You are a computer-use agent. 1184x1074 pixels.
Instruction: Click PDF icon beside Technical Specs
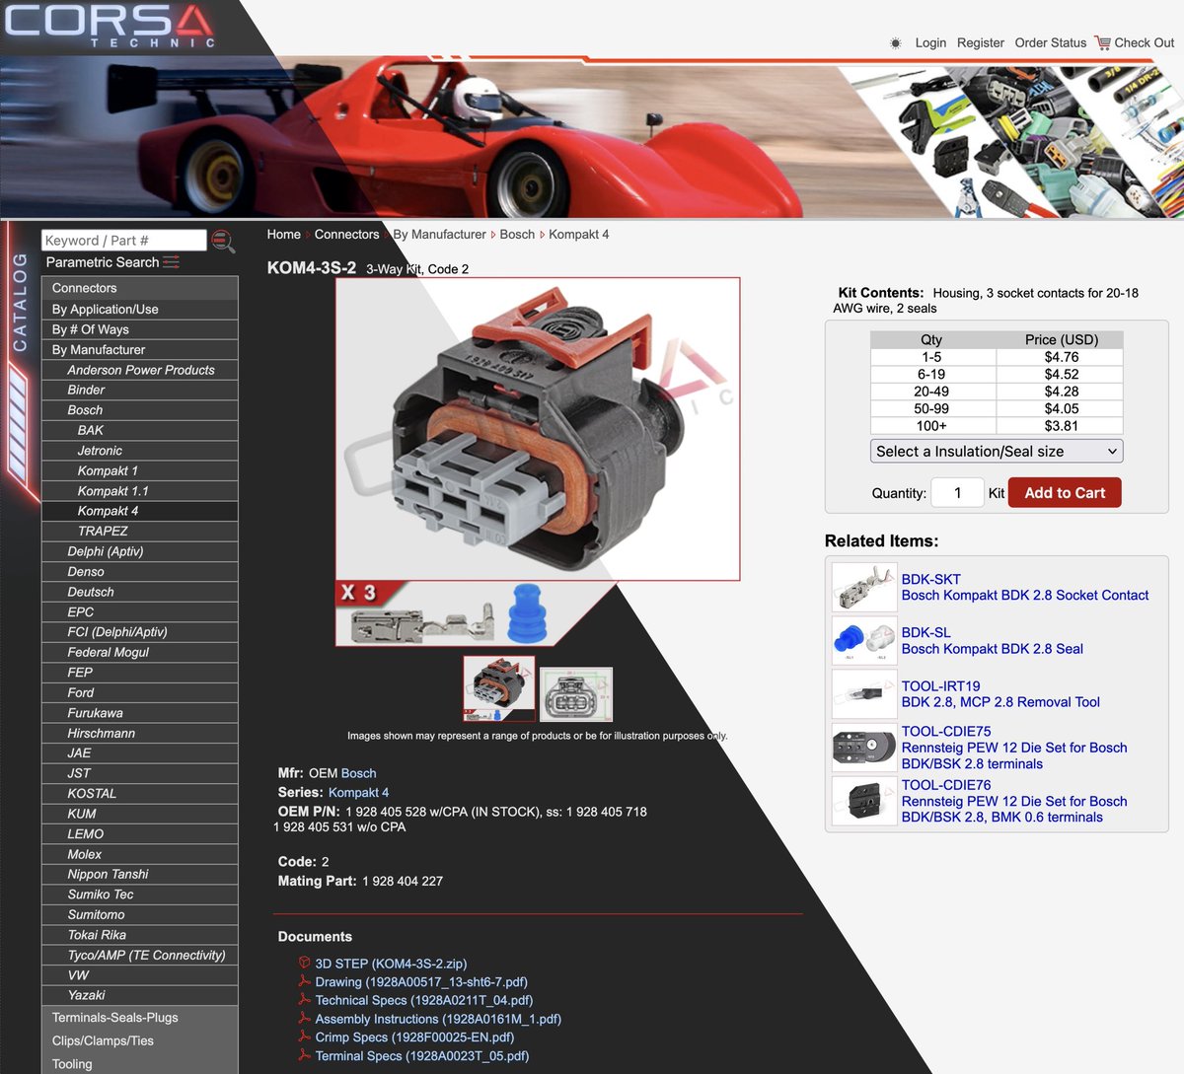pos(305,1000)
